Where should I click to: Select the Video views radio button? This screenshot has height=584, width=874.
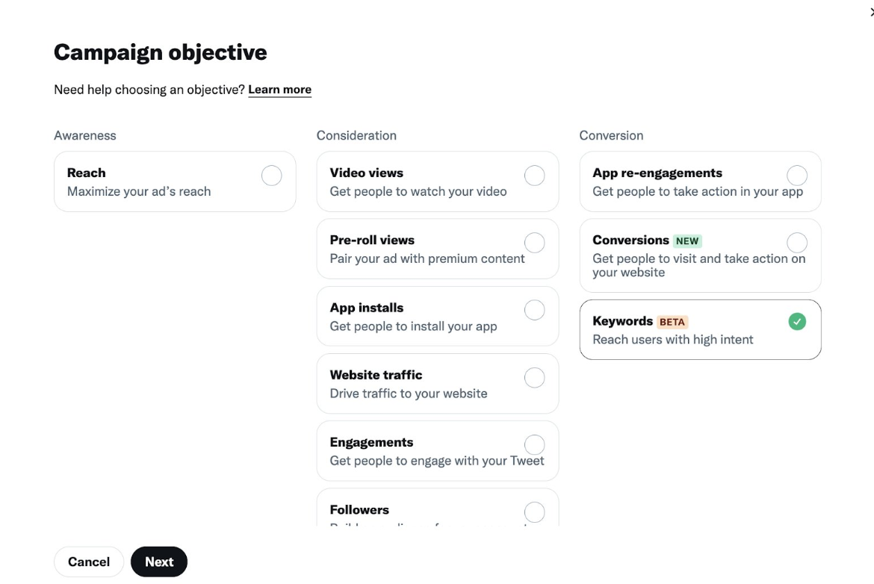pyautogui.click(x=534, y=175)
